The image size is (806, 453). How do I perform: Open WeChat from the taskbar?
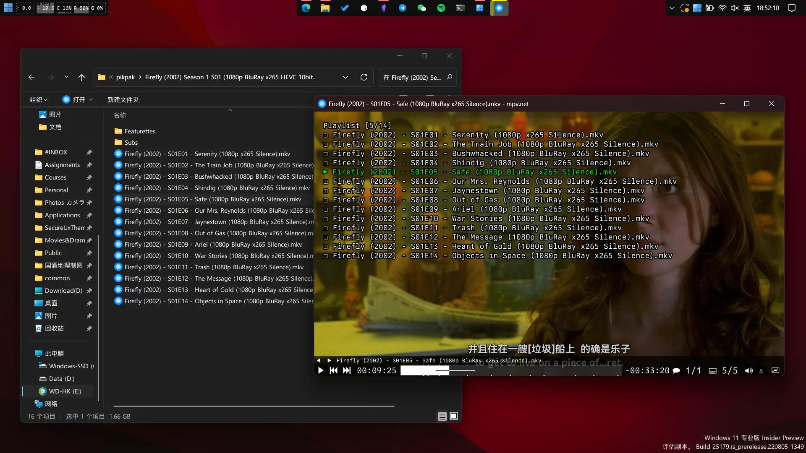click(421, 8)
